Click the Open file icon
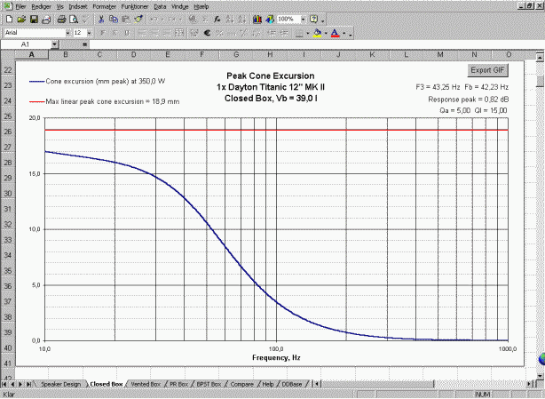Image resolution: width=545 pixels, height=399 pixels. coord(20,19)
